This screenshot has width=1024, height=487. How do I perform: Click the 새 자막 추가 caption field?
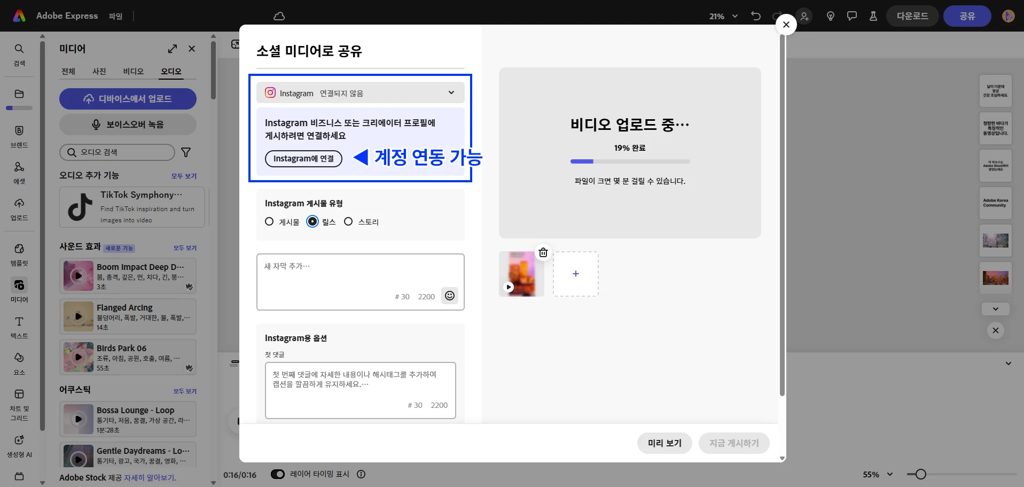coord(361,282)
